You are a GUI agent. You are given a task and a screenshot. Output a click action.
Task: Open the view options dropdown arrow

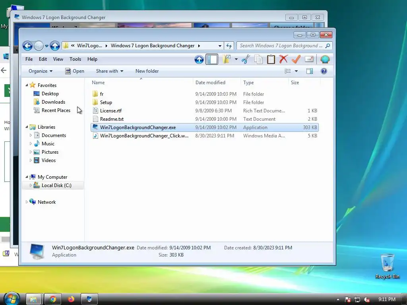[296, 71]
